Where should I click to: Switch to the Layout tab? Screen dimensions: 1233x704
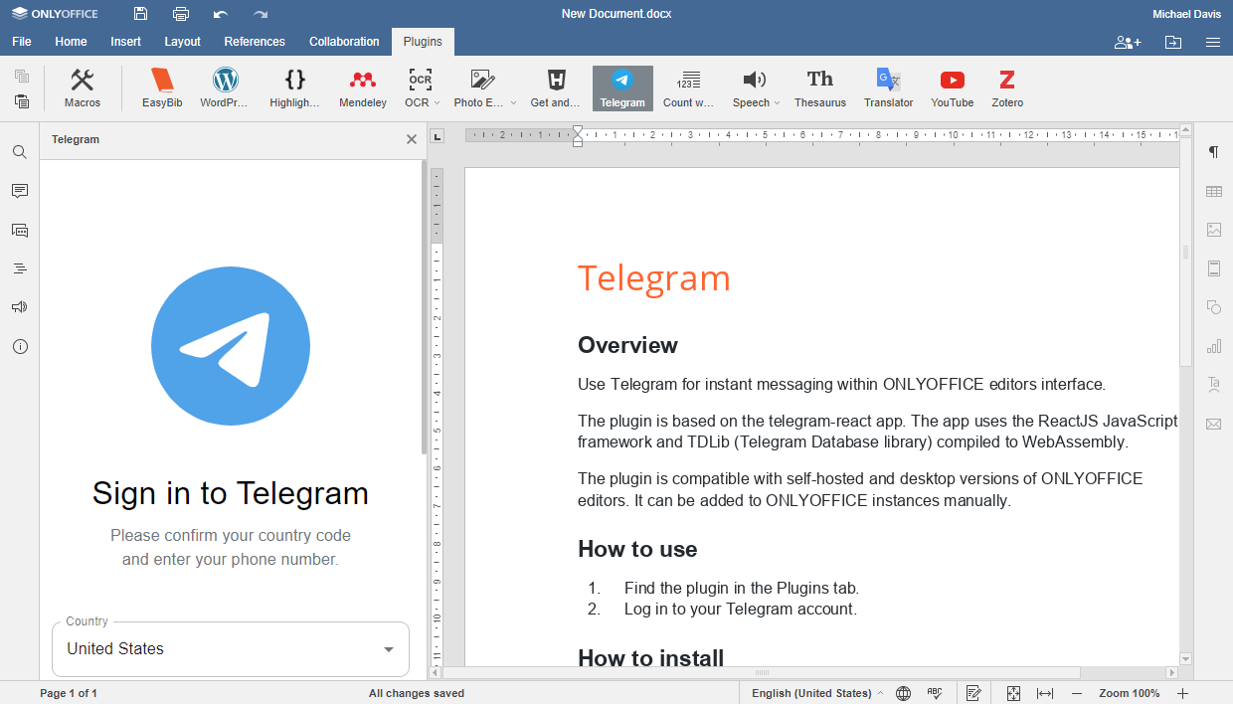point(182,42)
